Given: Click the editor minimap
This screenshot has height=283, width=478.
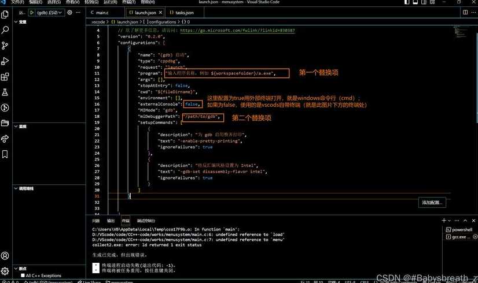Looking at the screenshot, I should point(461,32).
